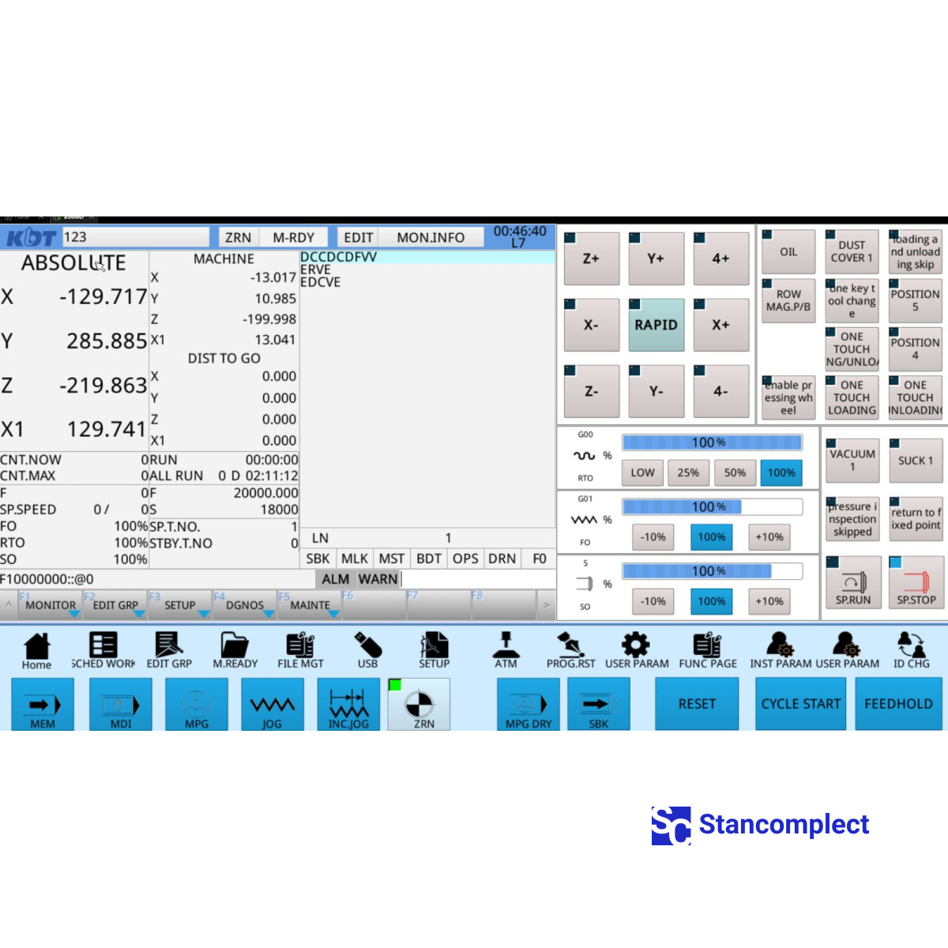The width and height of the screenshot is (948, 948).
Task: Toggle the RAPID jog button
Action: click(656, 325)
